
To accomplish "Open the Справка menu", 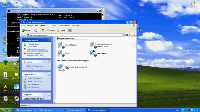I will [x=76, y=26].
